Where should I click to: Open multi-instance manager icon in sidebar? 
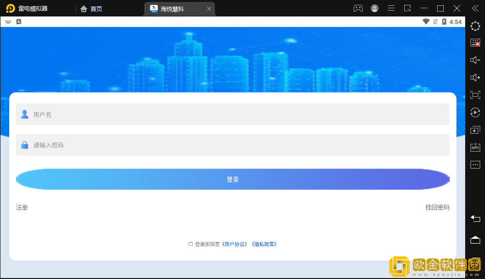point(475,130)
